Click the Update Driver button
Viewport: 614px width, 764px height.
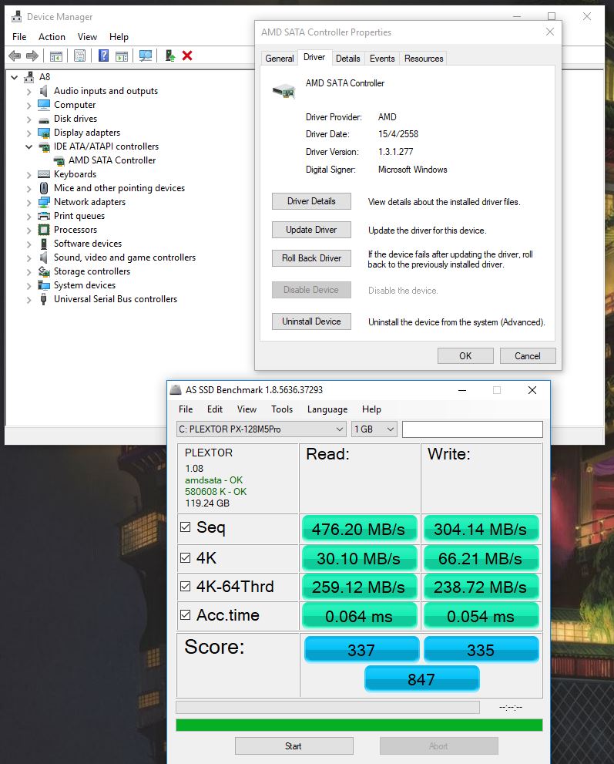[312, 230]
